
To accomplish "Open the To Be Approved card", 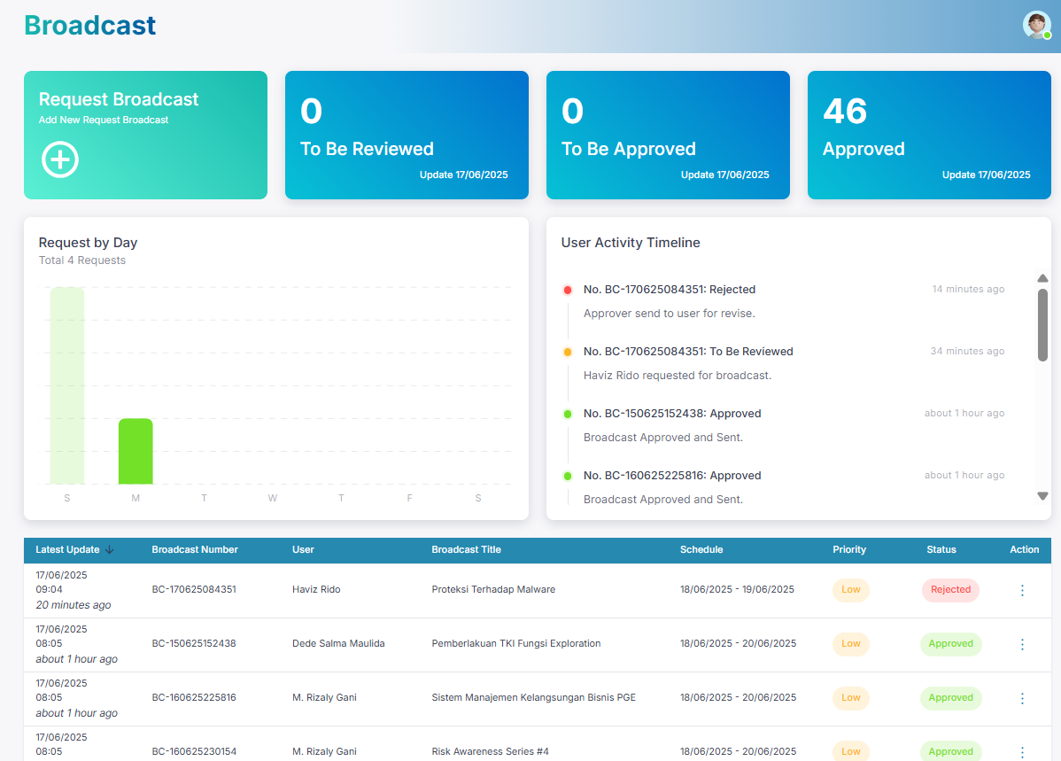I will click(x=668, y=135).
